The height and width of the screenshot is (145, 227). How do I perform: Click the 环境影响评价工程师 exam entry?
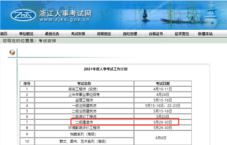[x=84, y=128]
